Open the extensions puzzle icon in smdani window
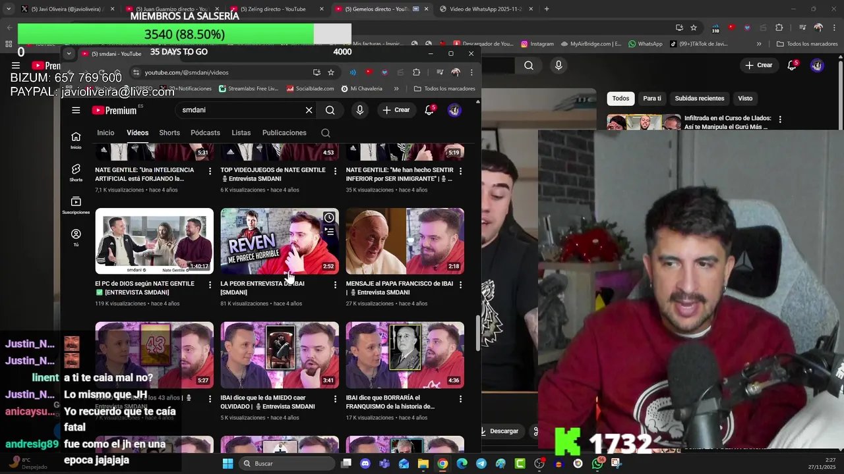The width and height of the screenshot is (844, 474). [x=416, y=72]
